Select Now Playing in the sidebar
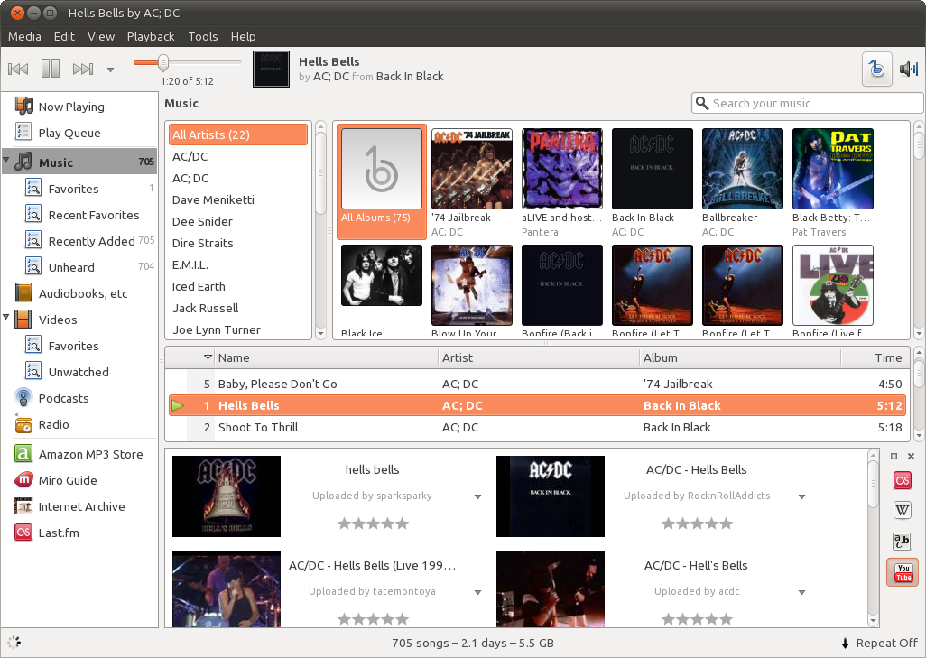Image resolution: width=926 pixels, height=658 pixels. pyautogui.click(x=79, y=107)
